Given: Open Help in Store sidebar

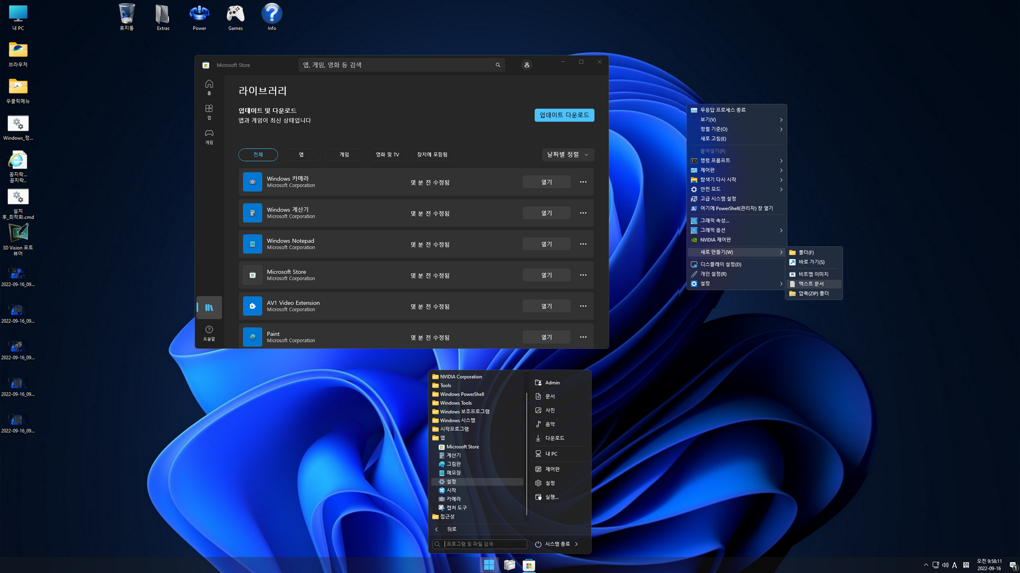Looking at the screenshot, I should pos(209,333).
